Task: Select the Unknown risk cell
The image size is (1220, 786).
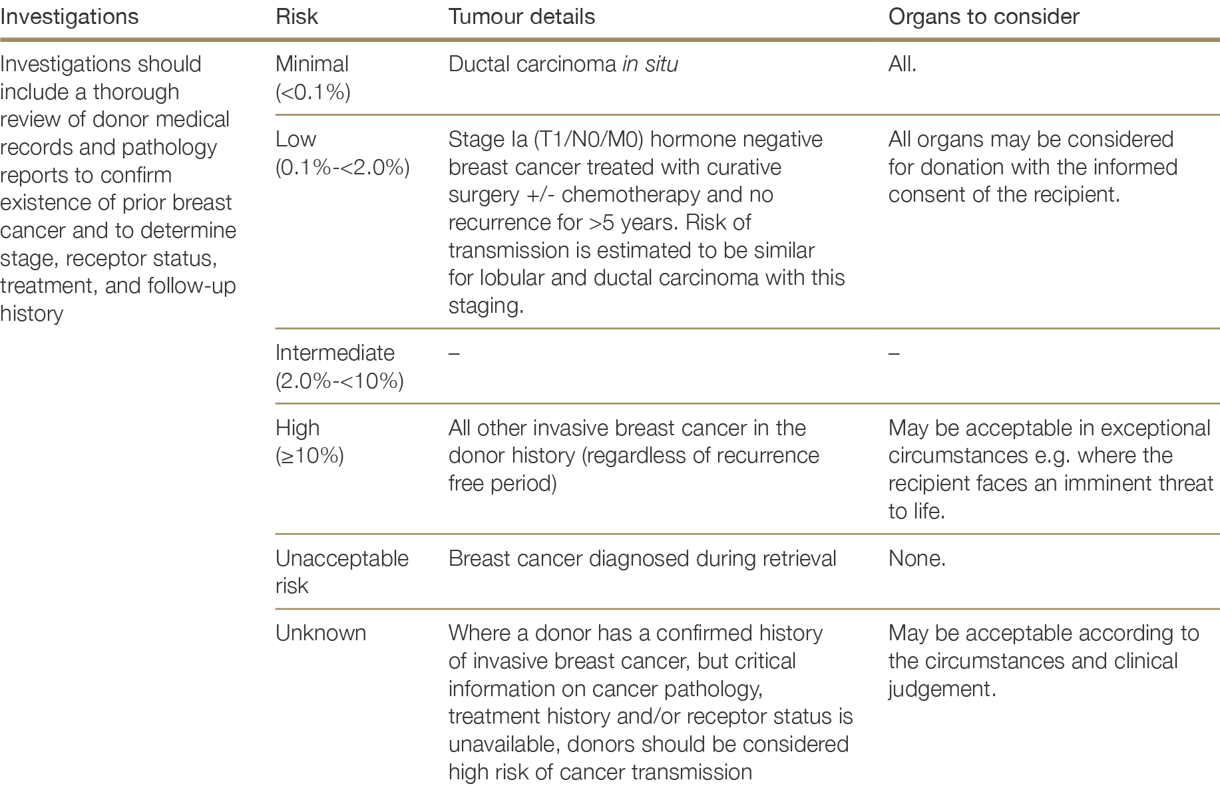Action: coord(321,633)
